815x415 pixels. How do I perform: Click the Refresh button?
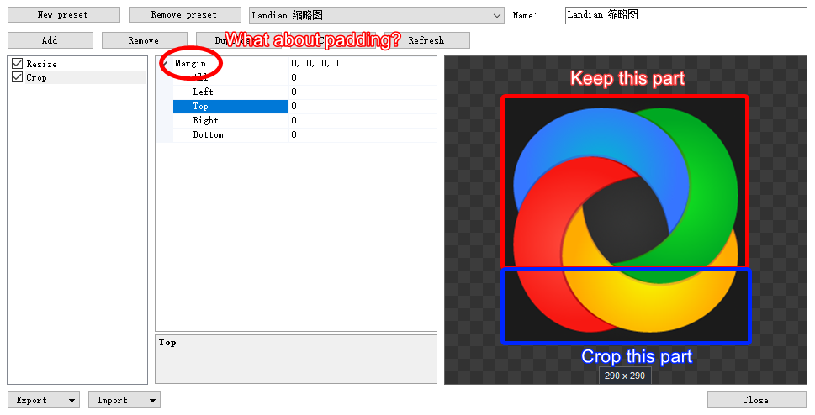click(426, 40)
